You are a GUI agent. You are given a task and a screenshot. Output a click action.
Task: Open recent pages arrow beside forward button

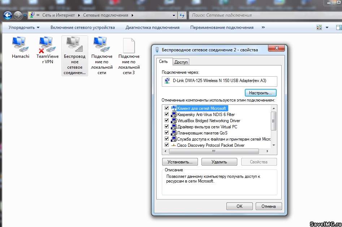[25, 16]
